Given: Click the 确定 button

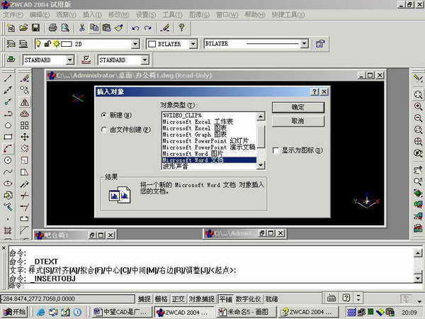Looking at the screenshot, I should click(x=297, y=107).
